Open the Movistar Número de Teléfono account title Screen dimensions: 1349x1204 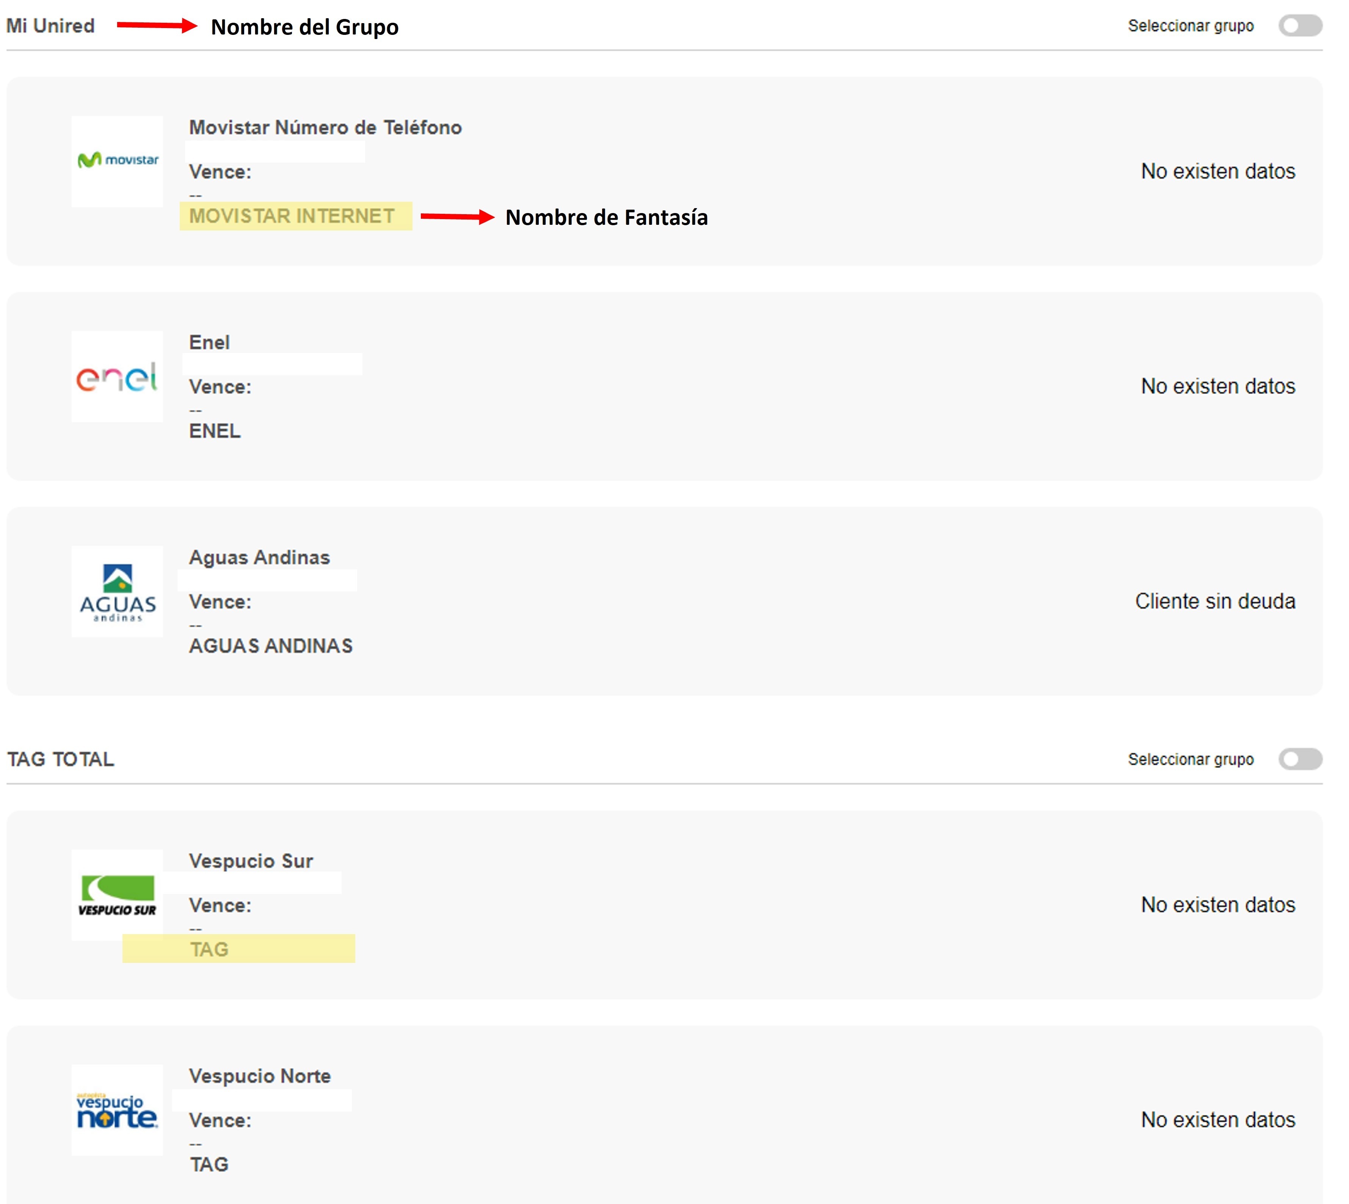click(325, 127)
